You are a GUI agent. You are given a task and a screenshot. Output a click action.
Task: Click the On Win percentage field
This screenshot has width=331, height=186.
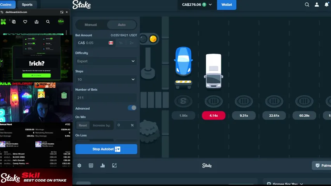(126, 125)
